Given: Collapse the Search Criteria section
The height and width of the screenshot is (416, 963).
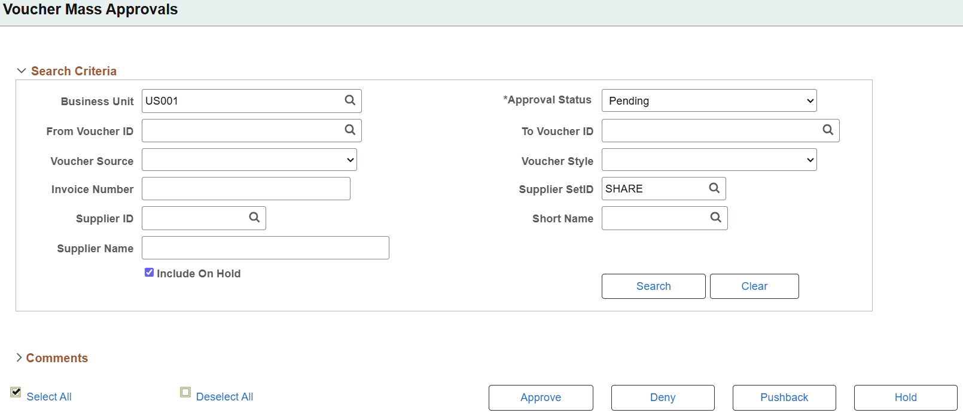Looking at the screenshot, I should click(x=22, y=71).
